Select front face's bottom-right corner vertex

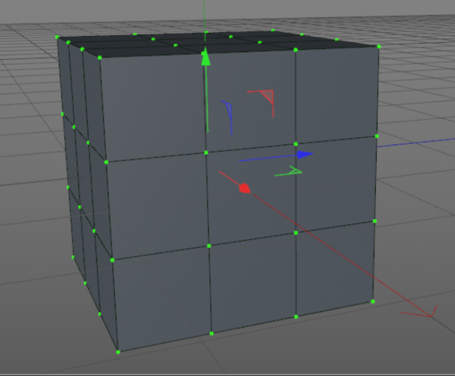click(373, 302)
